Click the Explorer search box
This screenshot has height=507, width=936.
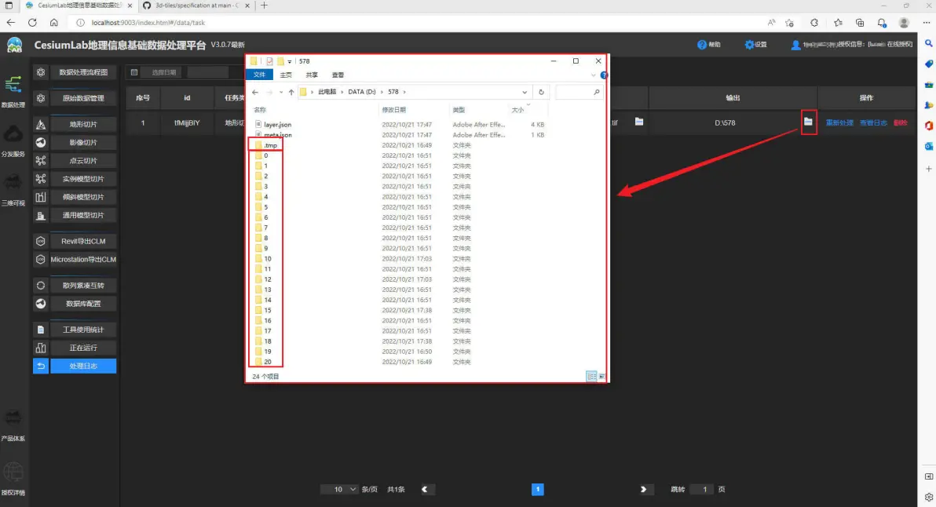click(579, 92)
